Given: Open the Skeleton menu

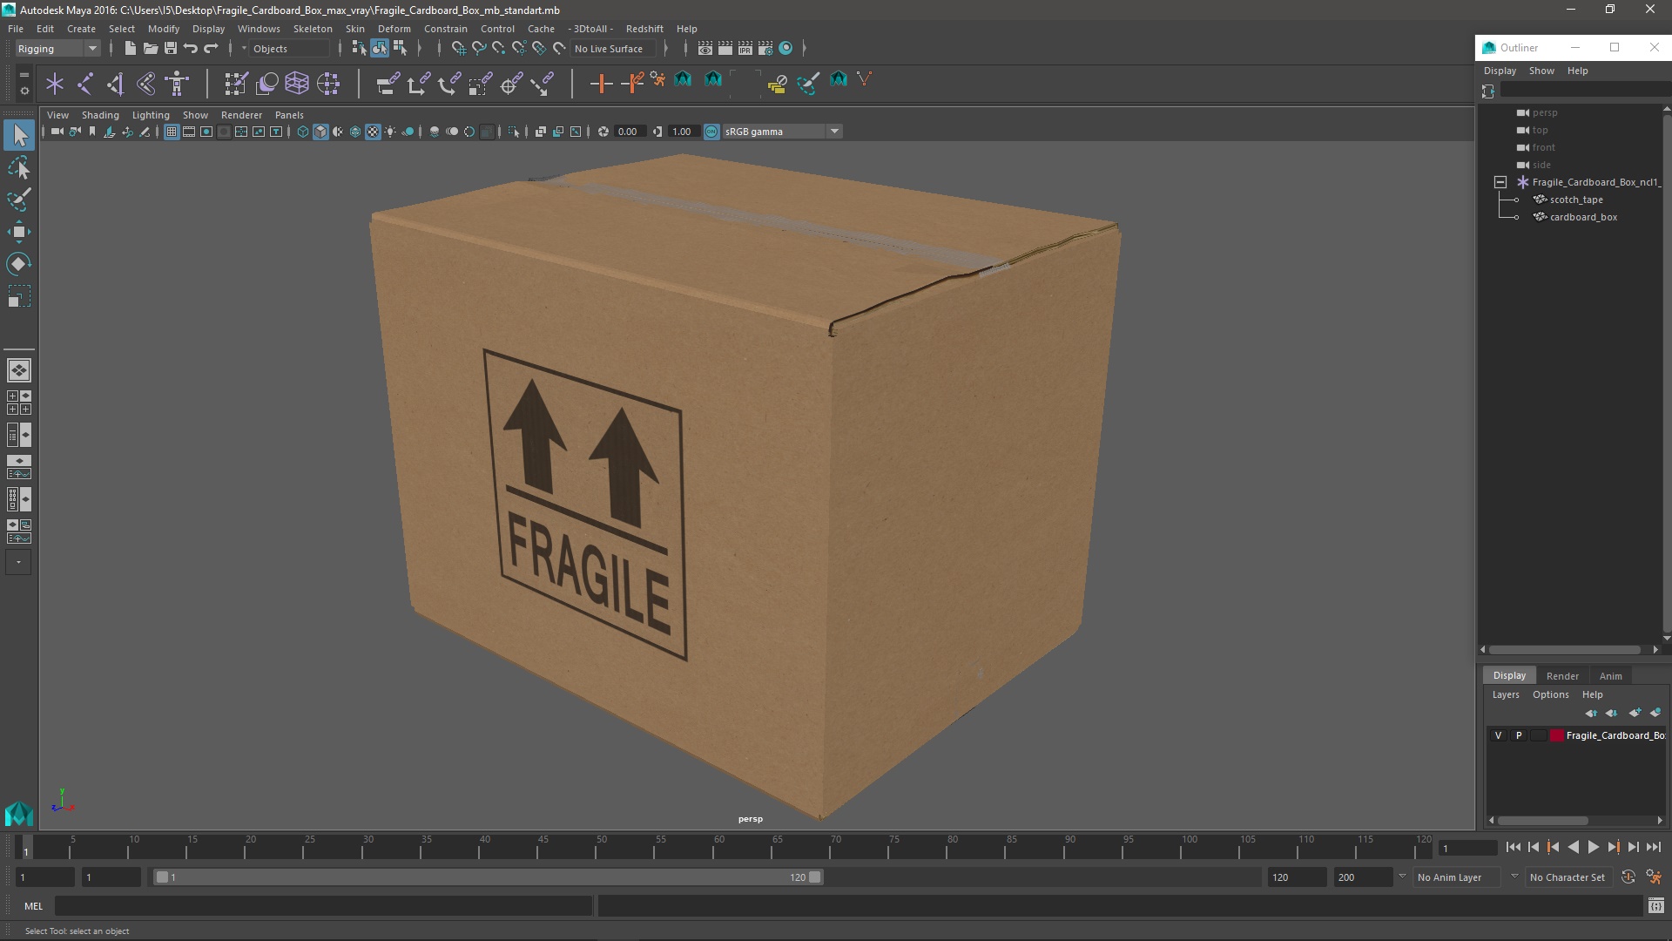Looking at the screenshot, I should coord(313,29).
